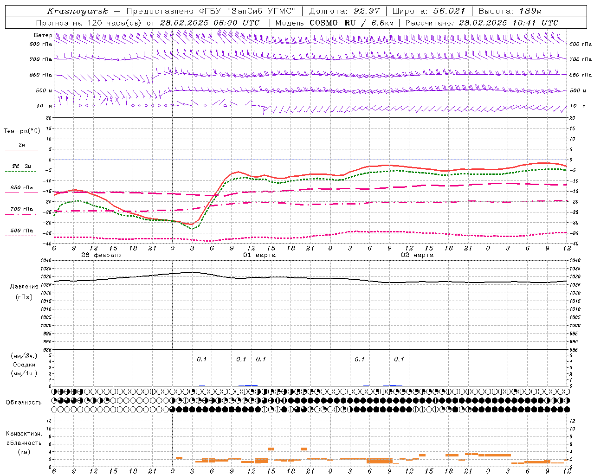
Task: Select the 'Прогноз на 120 часа(ов)' forecast start text
Action: [x=90, y=23]
